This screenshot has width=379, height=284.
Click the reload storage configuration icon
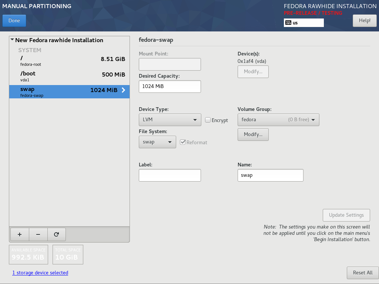click(x=57, y=234)
